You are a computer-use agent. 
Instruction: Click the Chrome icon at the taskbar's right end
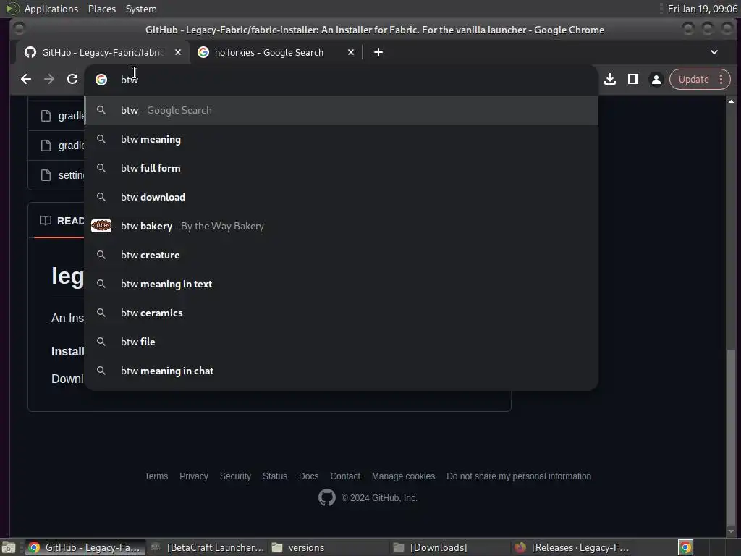pyautogui.click(x=685, y=547)
